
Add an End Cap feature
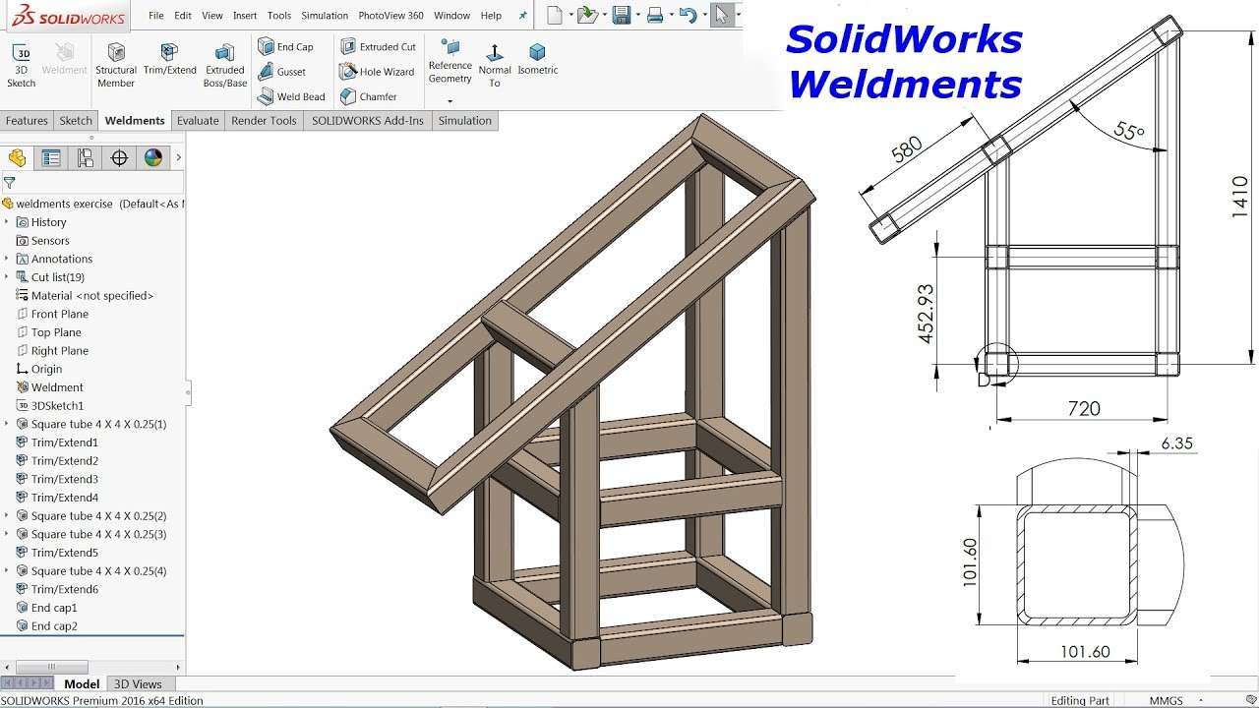click(285, 46)
